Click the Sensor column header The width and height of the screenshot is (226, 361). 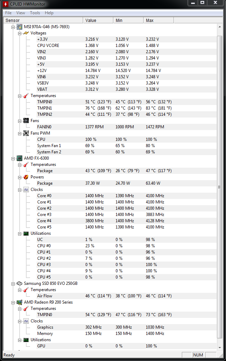click(x=43, y=20)
